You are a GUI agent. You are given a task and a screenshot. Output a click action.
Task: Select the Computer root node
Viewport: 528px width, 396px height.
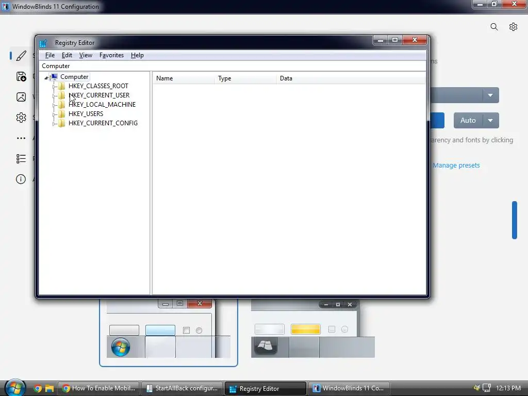74,77
